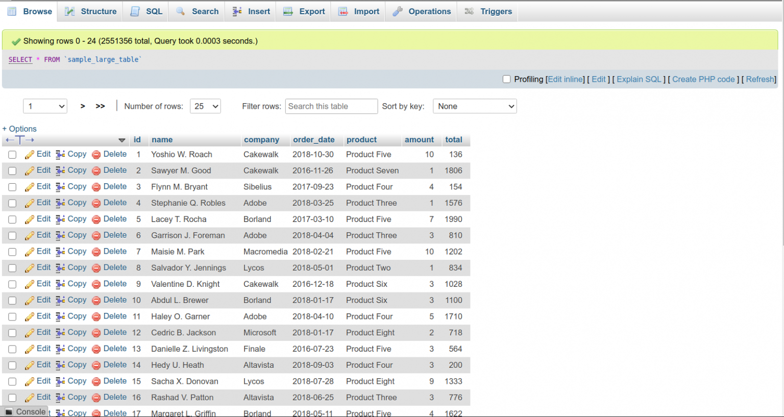Expand the Options section
Viewport: 784px width, 417px height.
pos(19,129)
